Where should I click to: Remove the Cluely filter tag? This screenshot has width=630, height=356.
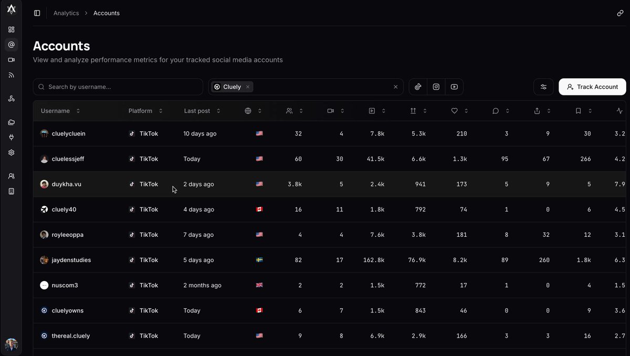(x=248, y=87)
